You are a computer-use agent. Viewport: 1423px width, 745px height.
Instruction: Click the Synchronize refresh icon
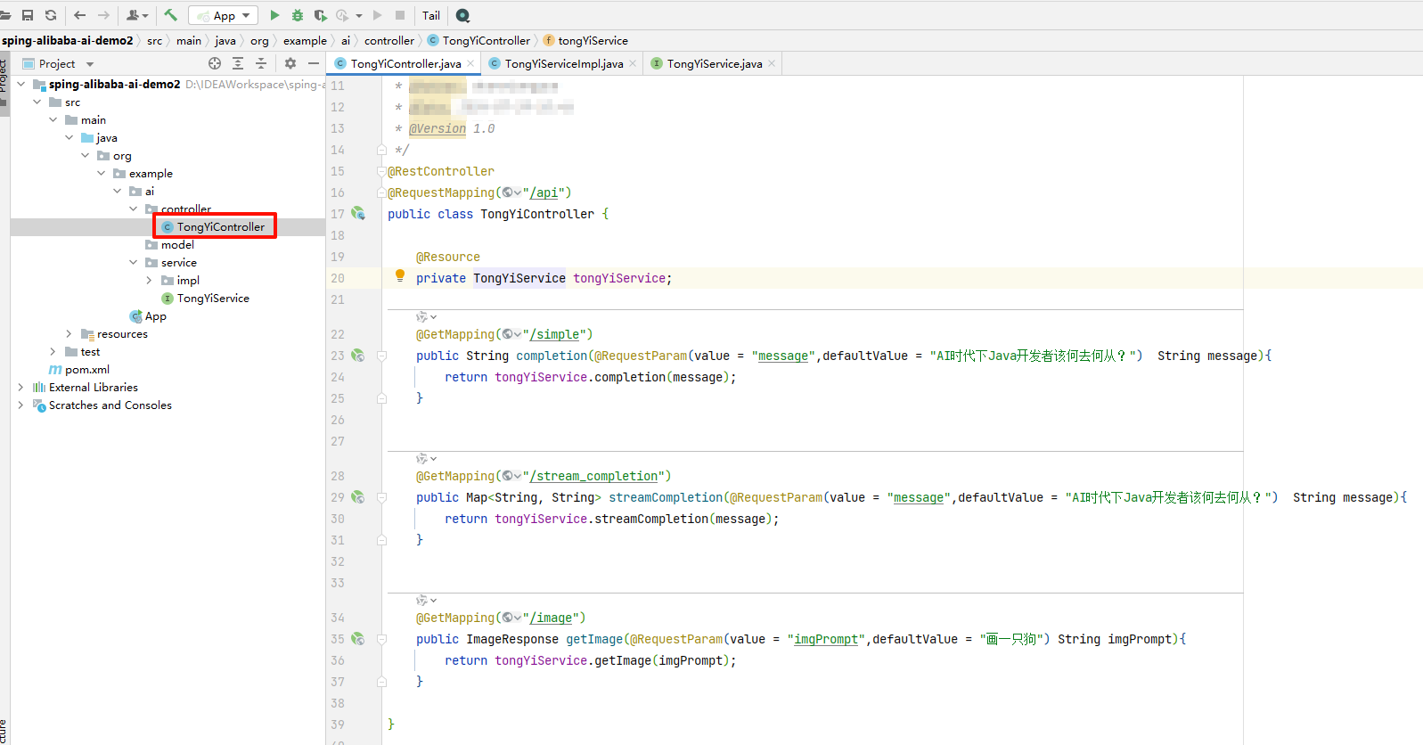tap(51, 15)
